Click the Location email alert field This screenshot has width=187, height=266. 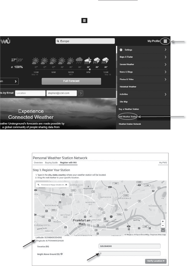[x=30, y=93]
